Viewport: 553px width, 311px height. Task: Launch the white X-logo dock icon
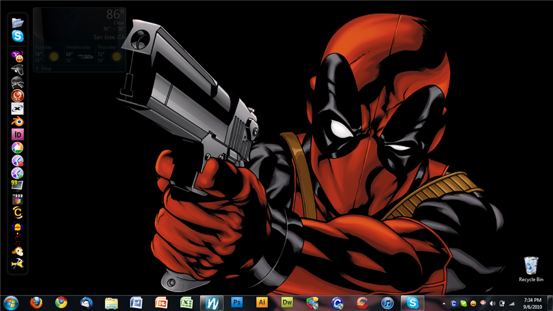[18, 109]
